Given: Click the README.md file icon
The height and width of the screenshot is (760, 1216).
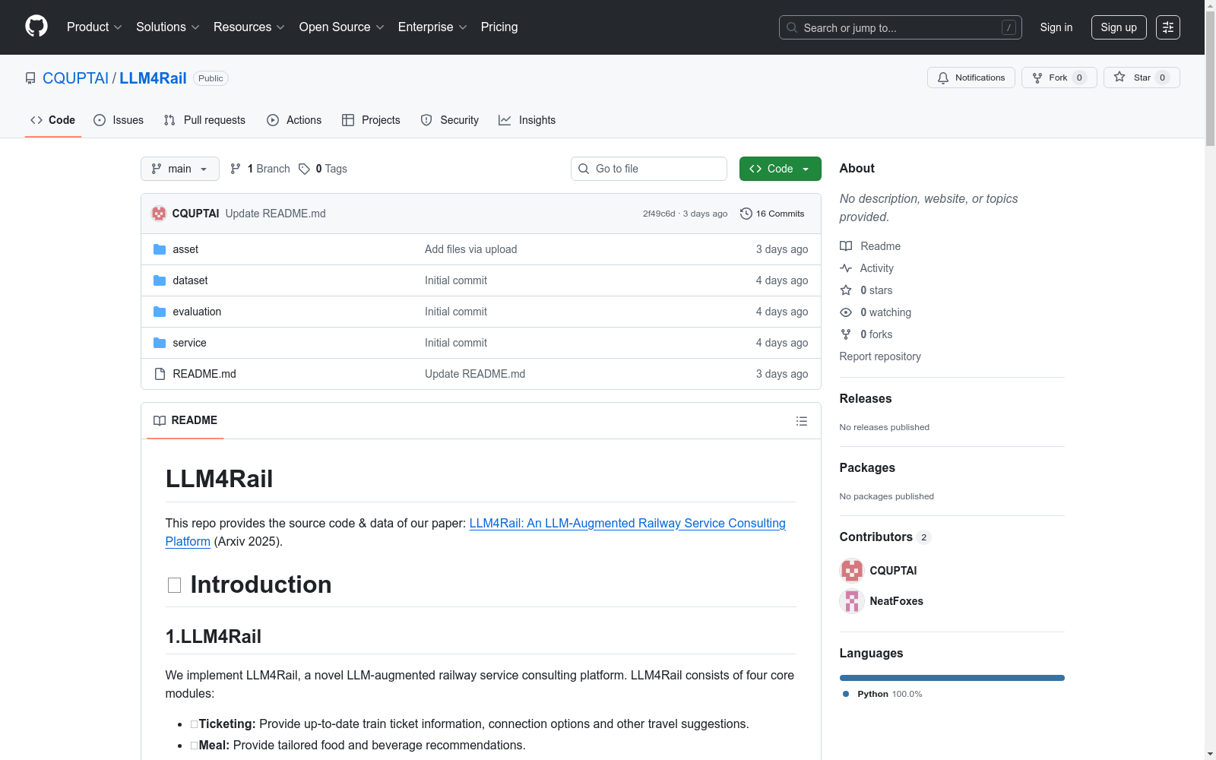Looking at the screenshot, I should coord(160,374).
